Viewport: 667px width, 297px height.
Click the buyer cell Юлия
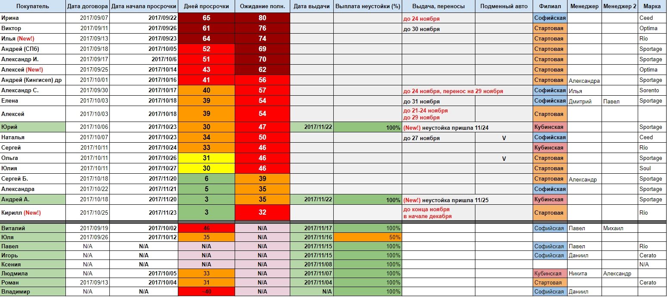pos(33,169)
